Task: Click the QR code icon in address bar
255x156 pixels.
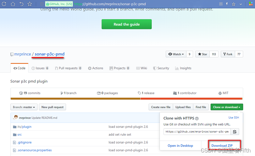Action: (221, 4)
